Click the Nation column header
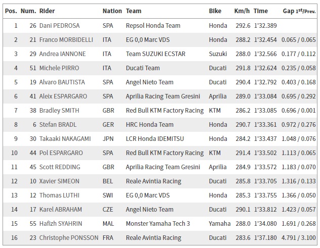 point(112,11)
